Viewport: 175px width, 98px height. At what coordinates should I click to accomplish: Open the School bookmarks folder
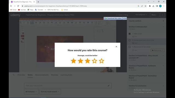coord(65,10)
